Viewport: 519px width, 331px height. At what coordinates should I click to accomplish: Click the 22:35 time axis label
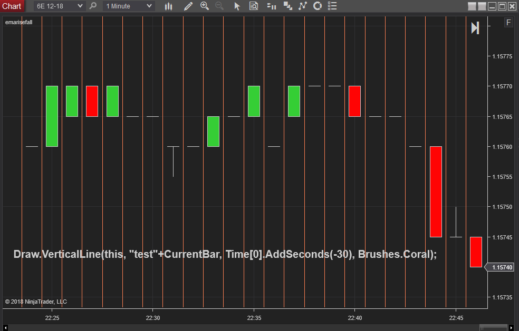click(254, 318)
